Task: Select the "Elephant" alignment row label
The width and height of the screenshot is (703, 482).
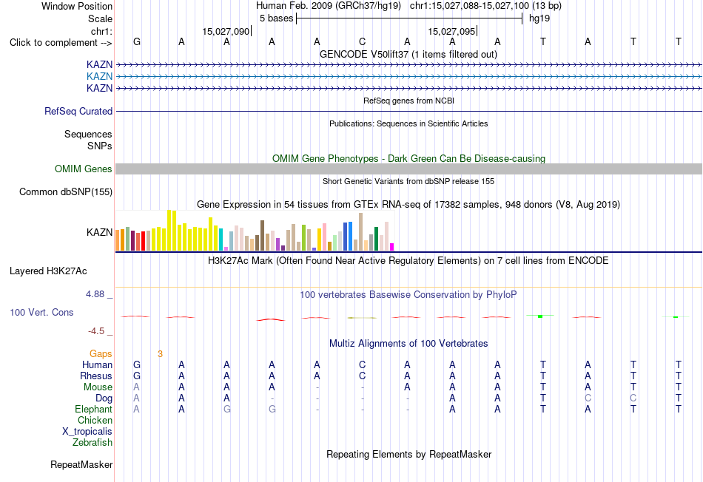Action: click(x=93, y=409)
